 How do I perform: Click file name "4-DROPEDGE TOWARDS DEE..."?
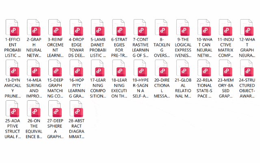click(x=77, y=47)
